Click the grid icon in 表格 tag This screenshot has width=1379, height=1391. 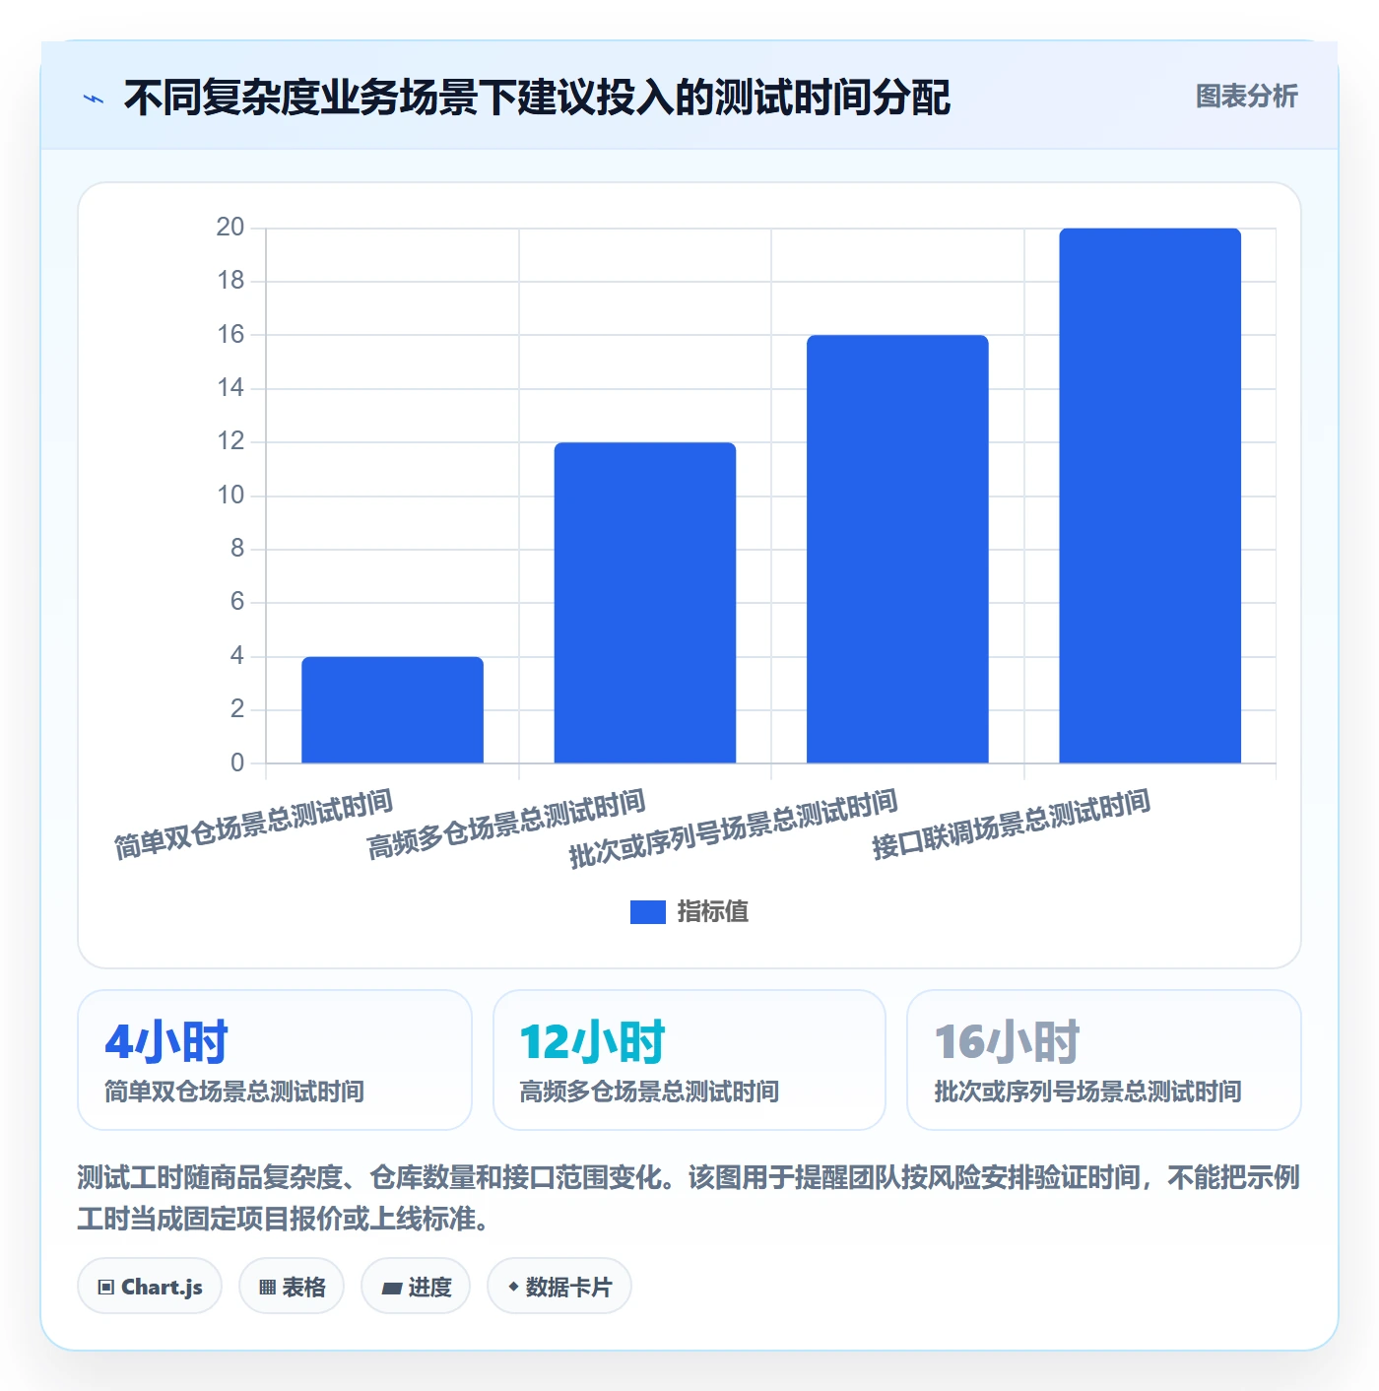[267, 1287]
